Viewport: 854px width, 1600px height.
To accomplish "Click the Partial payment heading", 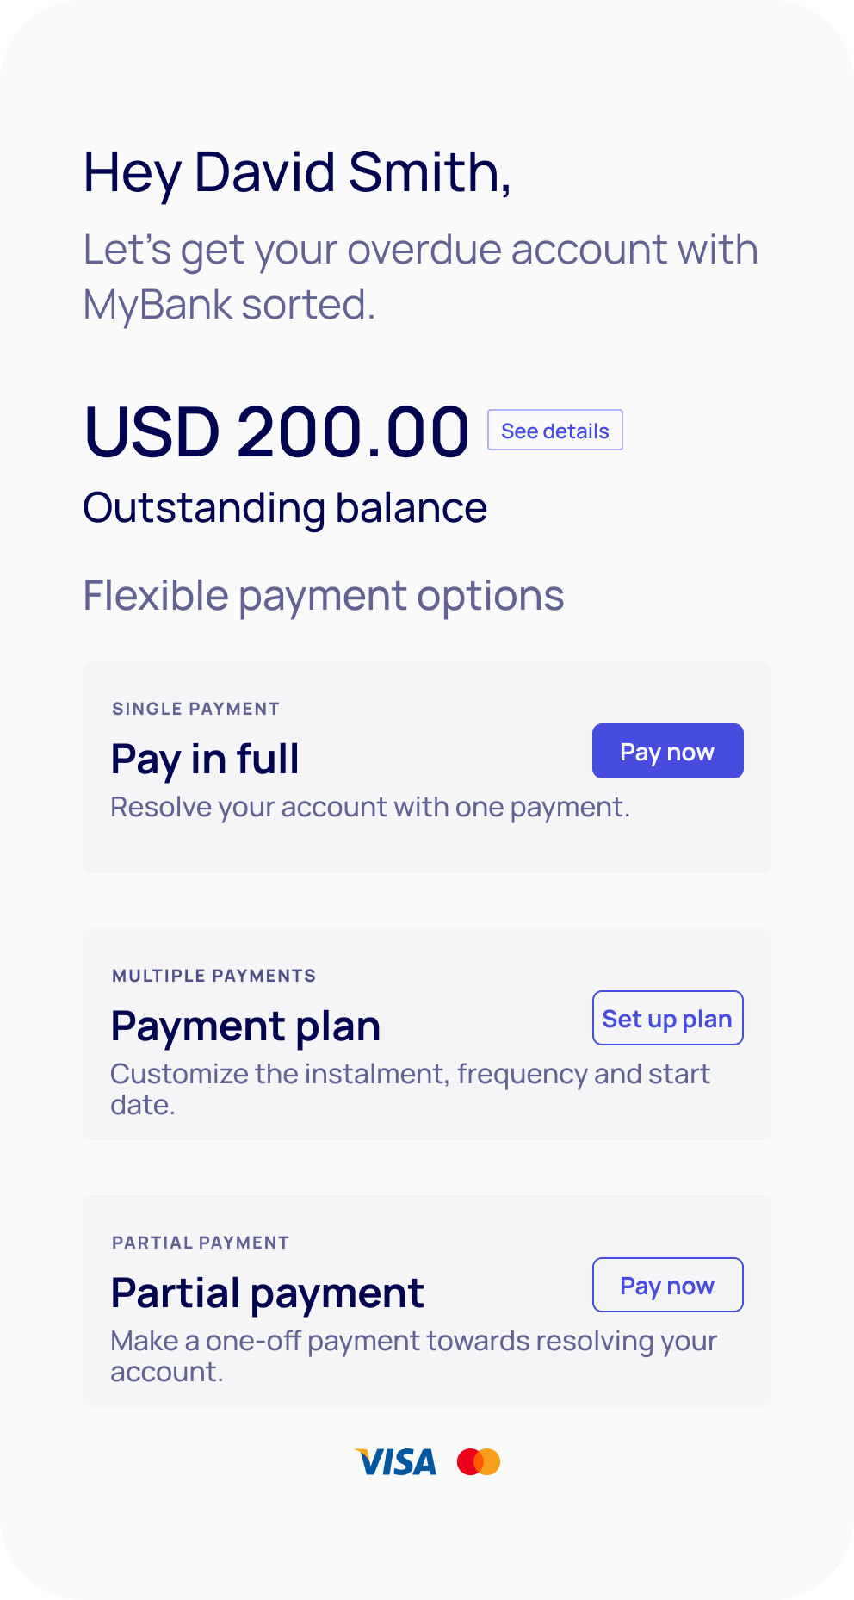I will pyautogui.click(x=267, y=1293).
